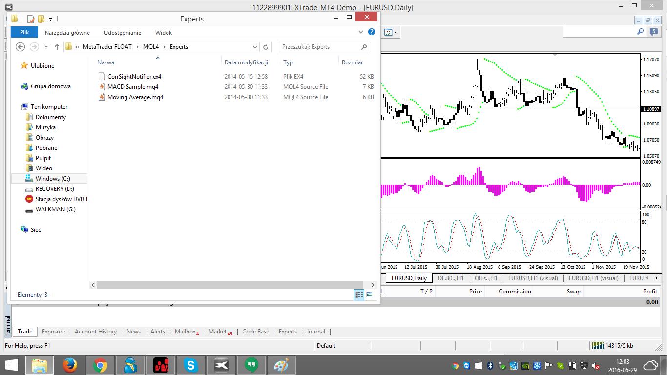Click the Explorer help question mark icon
The width and height of the screenshot is (667, 375).
371,32
